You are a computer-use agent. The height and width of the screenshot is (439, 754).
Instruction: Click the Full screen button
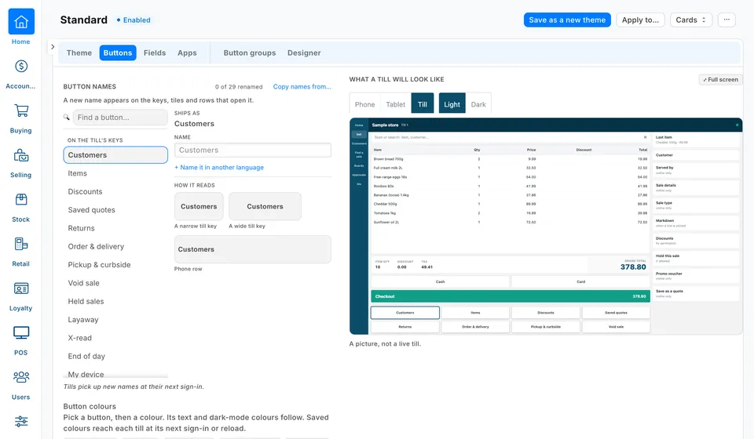tap(720, 80)
